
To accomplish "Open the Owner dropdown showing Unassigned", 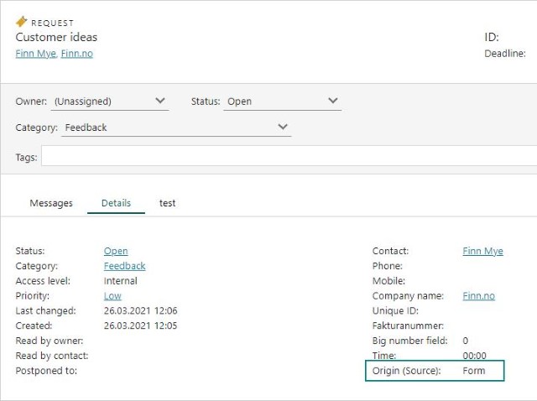I will point(110,102).
